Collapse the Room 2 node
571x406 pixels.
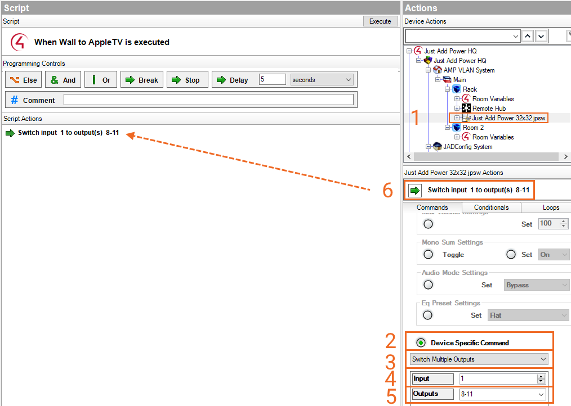pyautogui.click(x=447, y=127)
